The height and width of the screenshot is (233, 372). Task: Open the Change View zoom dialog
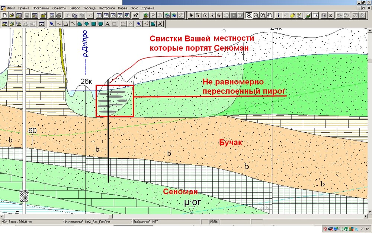point(263,16)
